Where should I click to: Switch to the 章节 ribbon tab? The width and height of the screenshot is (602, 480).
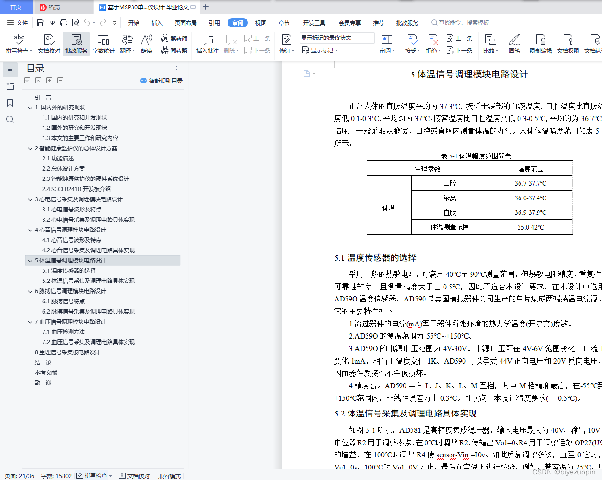point(284,23)
